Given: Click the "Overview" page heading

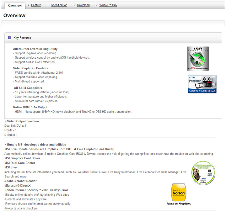Looking at the screenshot, I should (x=14, y=15).
